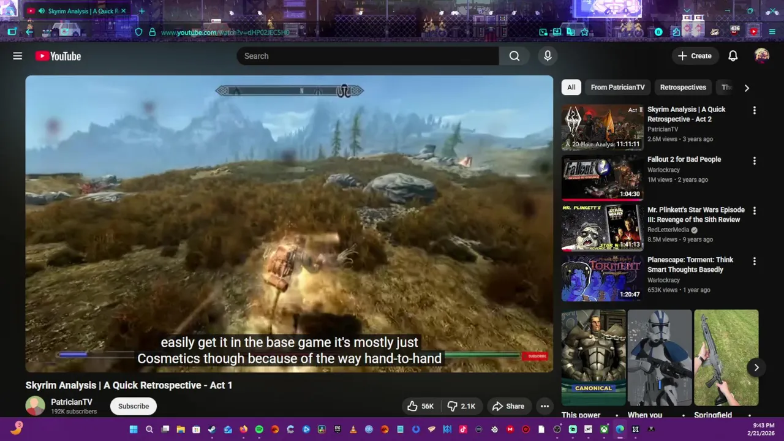This screenshot has width=784, height=441.
Task: Open the CANONICAL Shorts thumbnail
Action: (594, 358)
